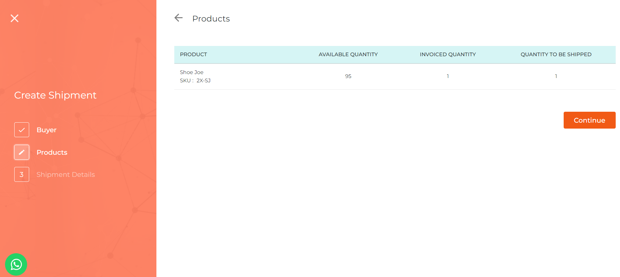The width and height of the screenshot is (620, 277).
Task: Click the SKU 2X-SJ text
Action: click(195, 81)
